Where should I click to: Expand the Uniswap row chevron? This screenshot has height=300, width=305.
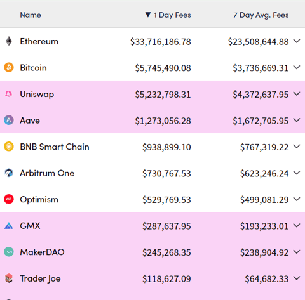pos(297,94)
